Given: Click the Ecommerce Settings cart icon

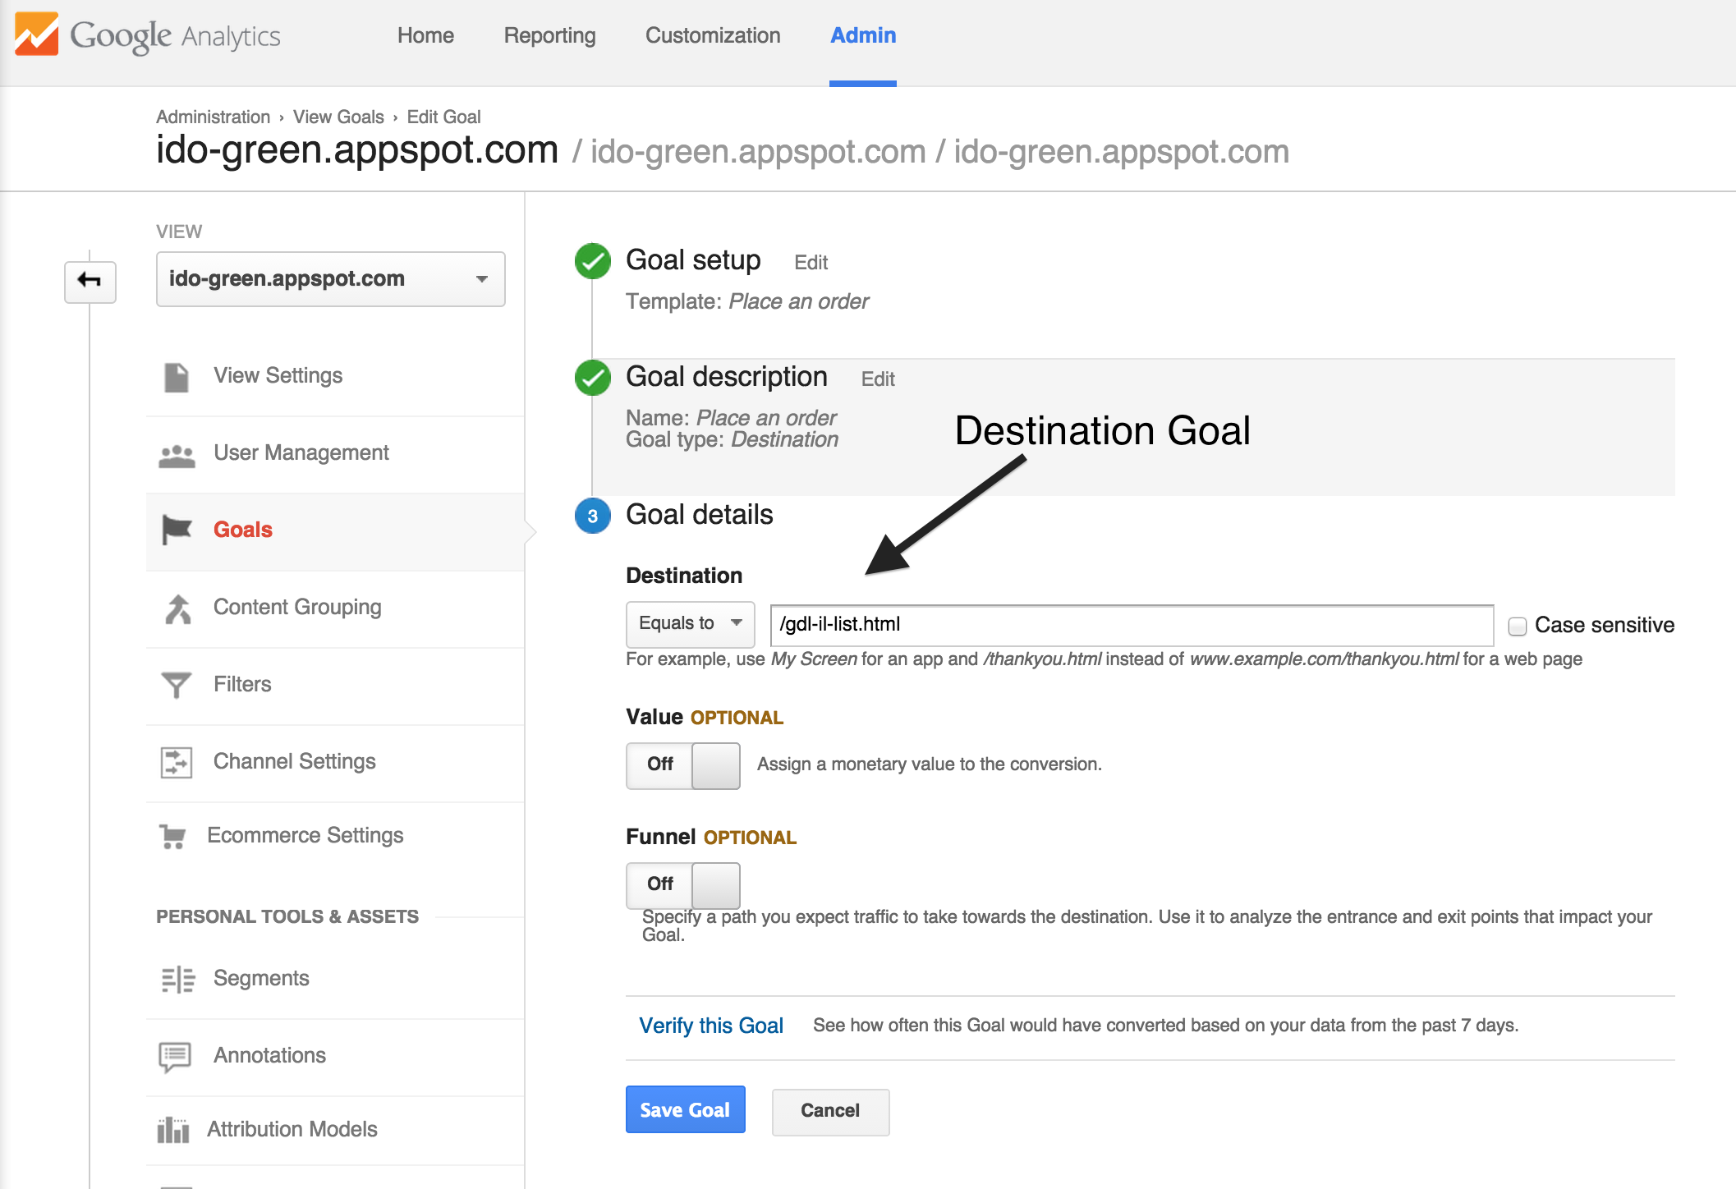Looking at the screenshot, I should click(x=172, y=836).
